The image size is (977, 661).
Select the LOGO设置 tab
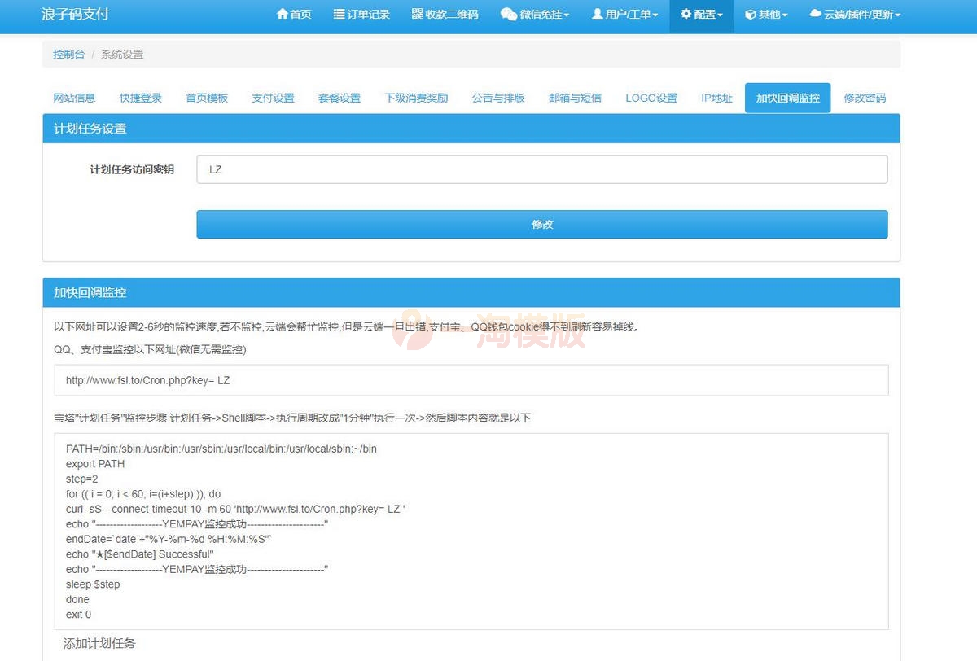pos(651,97)
